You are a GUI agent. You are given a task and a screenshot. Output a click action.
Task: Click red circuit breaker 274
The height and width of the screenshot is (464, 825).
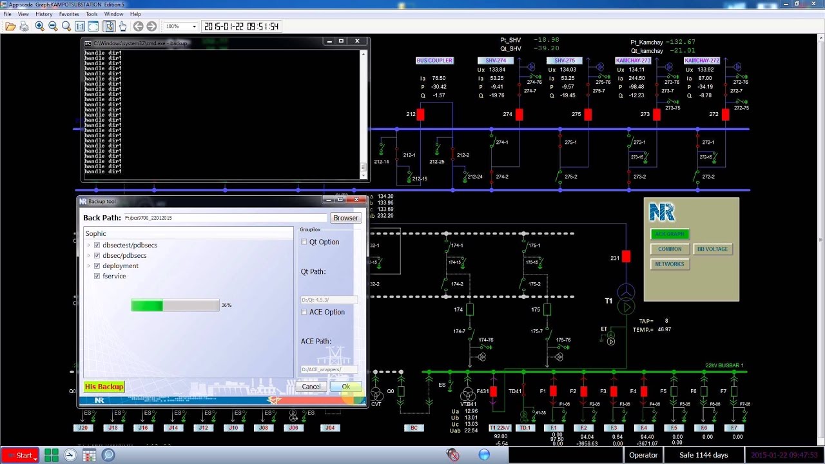(x=519, y=115)
